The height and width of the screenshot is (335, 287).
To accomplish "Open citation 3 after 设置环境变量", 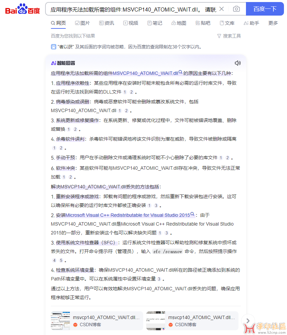I will [x=159, y=279].
